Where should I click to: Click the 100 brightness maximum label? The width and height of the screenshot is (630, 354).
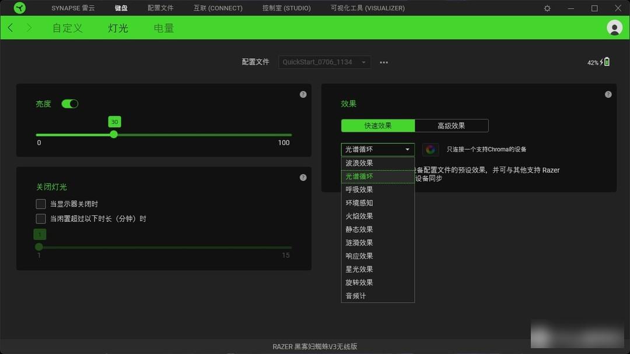[x=283, y=143]
